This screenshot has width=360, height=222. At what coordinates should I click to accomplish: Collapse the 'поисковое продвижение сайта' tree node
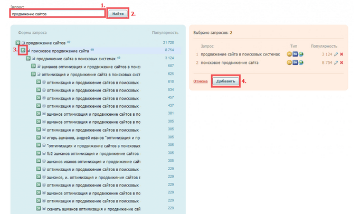[29, 51]
